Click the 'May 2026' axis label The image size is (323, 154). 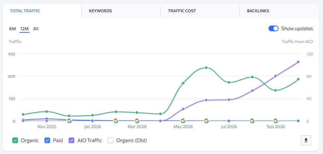(183, 127)
